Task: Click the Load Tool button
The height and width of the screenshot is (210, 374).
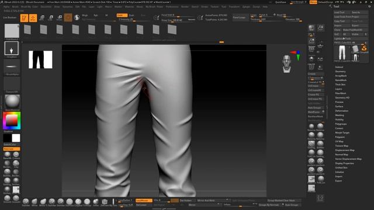Action: pyautogui.click(x=341, y=12)
